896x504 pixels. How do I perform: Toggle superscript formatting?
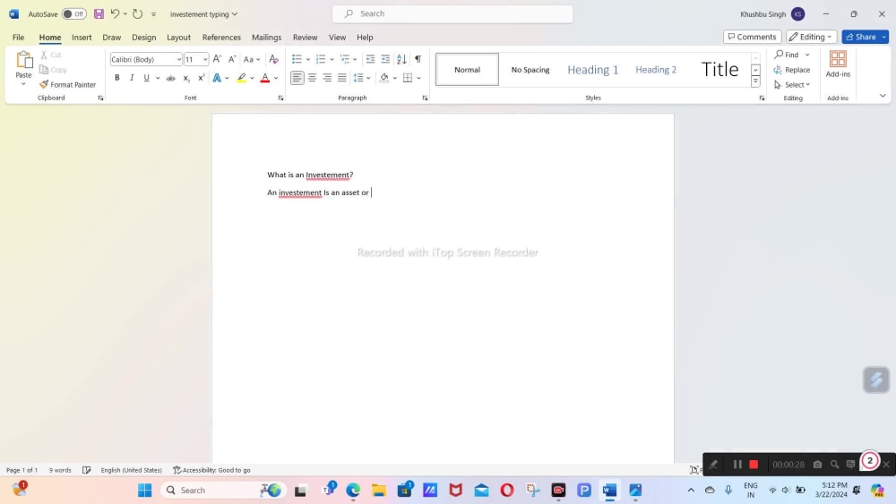coord(201,78)
